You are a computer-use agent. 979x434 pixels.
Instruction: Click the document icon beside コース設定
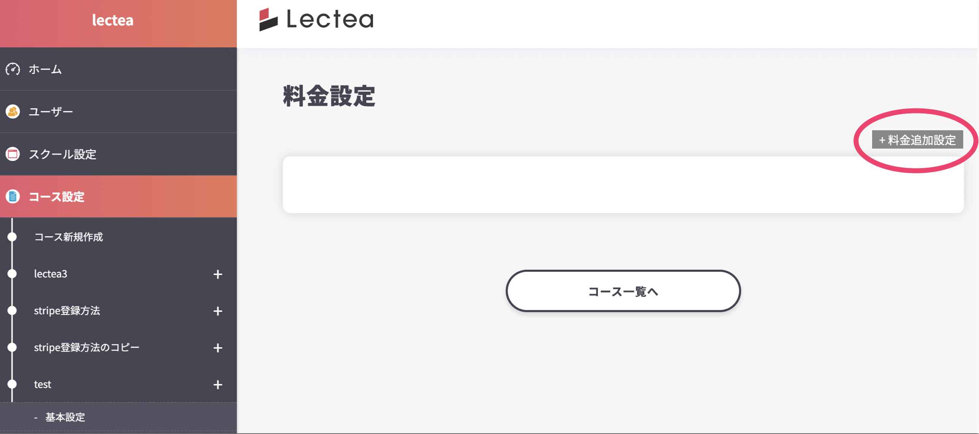click(13, 197)
